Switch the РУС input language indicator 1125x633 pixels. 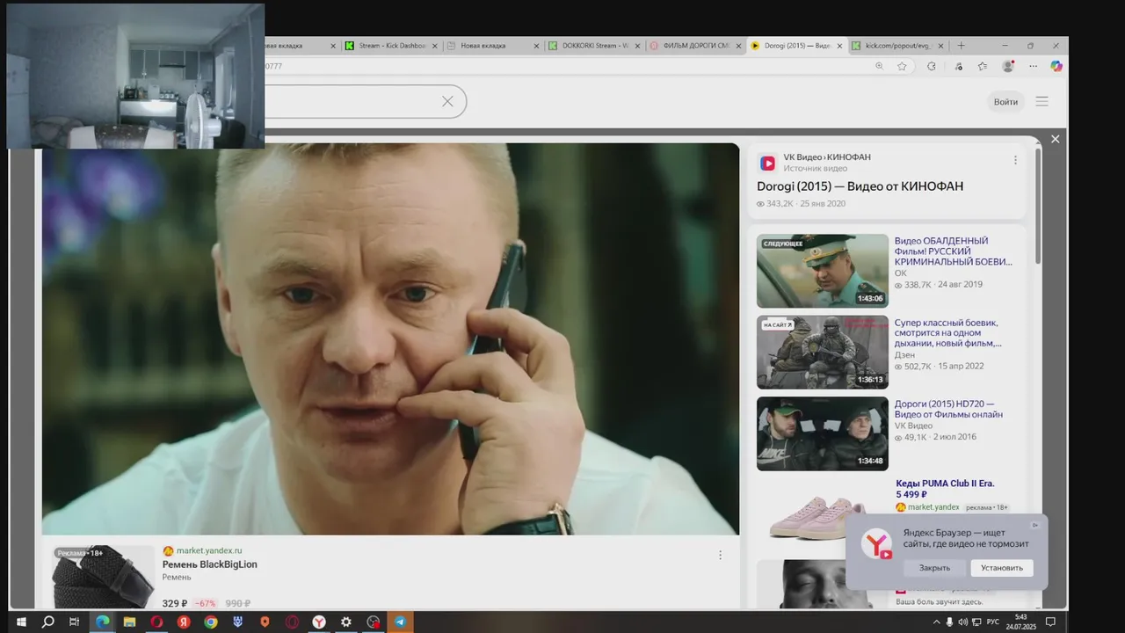pos(993,622)
